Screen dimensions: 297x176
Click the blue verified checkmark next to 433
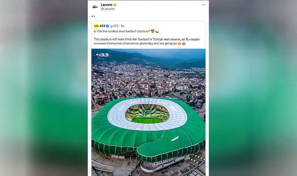[x=107, y=26]
